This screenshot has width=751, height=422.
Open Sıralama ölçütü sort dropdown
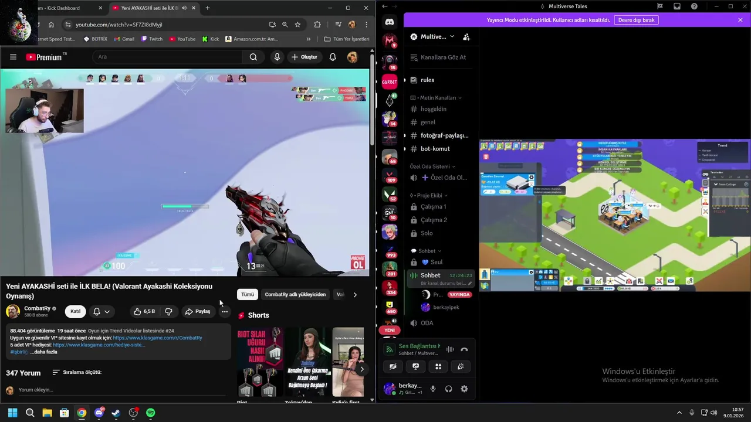coord(76,372)
